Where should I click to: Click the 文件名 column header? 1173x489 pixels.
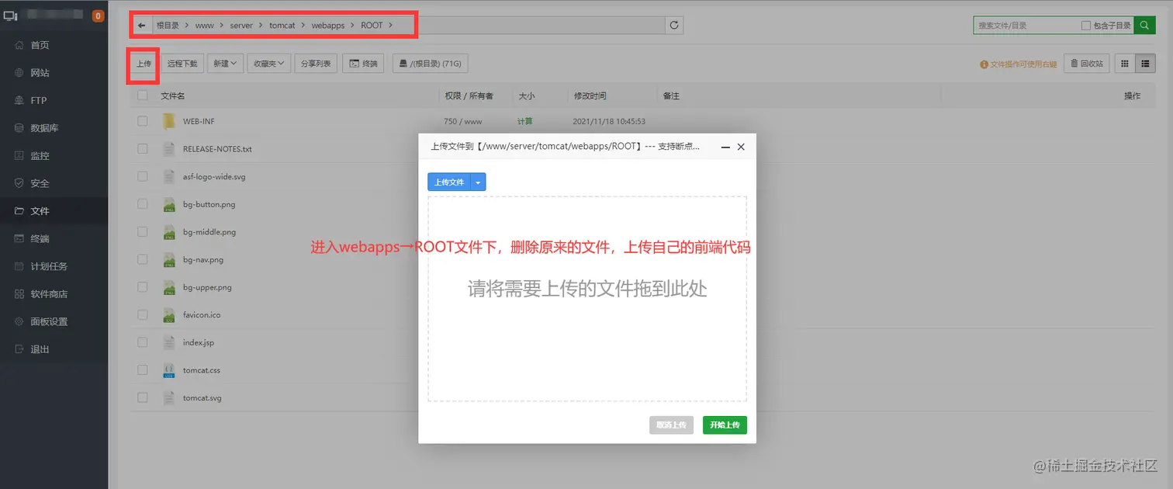(172, 95)
